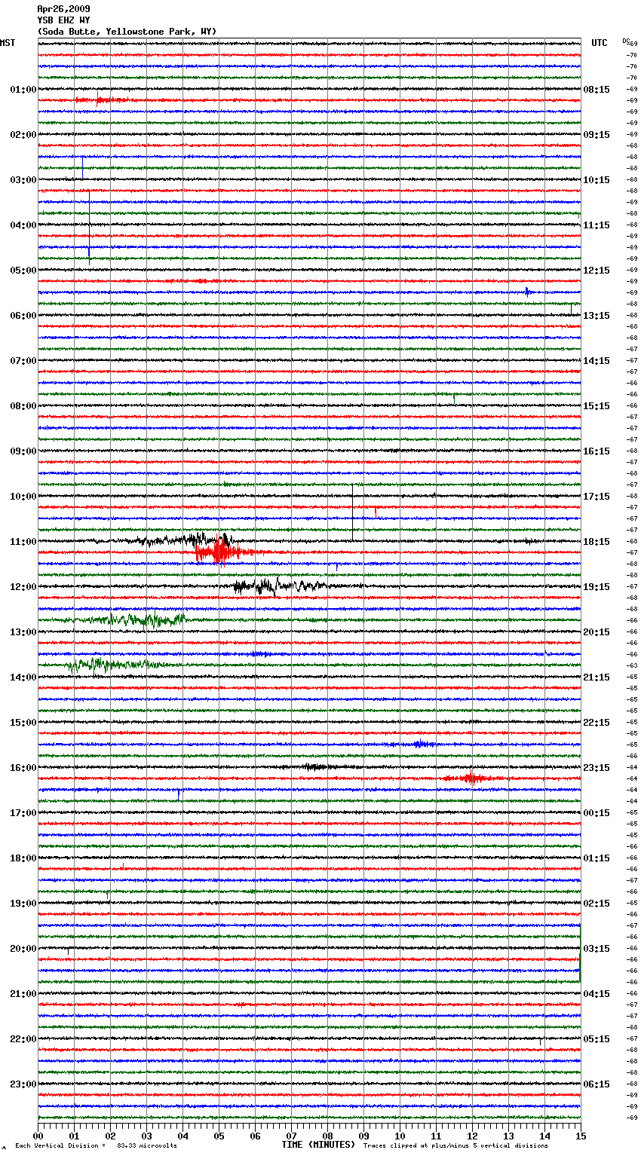The width and height of the screenshot is (641, 1156).
Task: Click the 21:15 UTC time label
Action: coord(597,677)
